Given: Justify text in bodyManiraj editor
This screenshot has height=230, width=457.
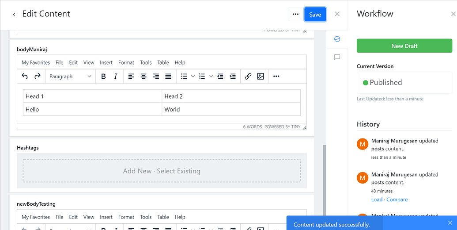Looking at the screenshot, I should point(168,77).
